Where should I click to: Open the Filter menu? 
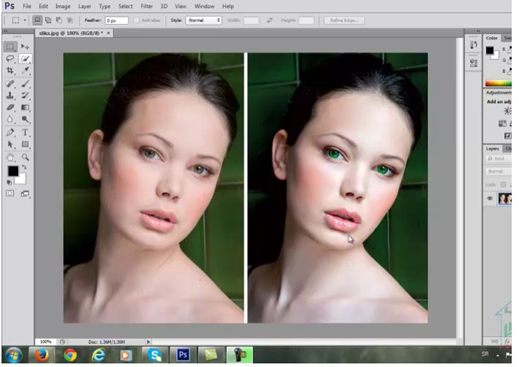[147, 6]
